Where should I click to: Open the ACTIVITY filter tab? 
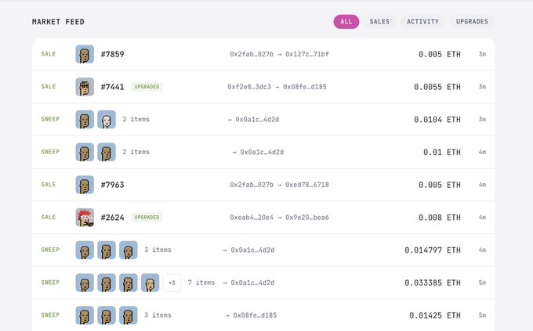422,22
